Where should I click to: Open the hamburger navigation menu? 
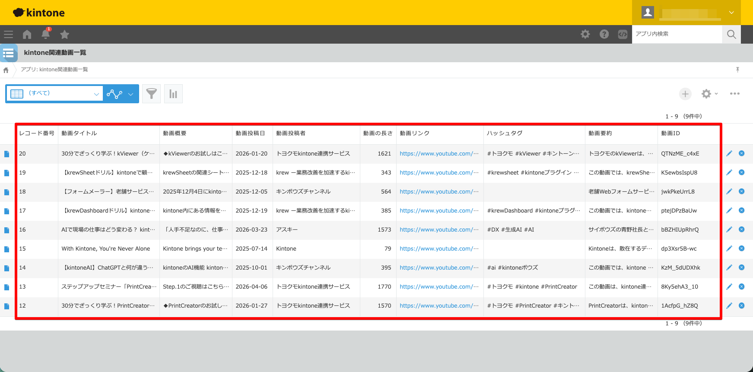(x=9, y=34)
